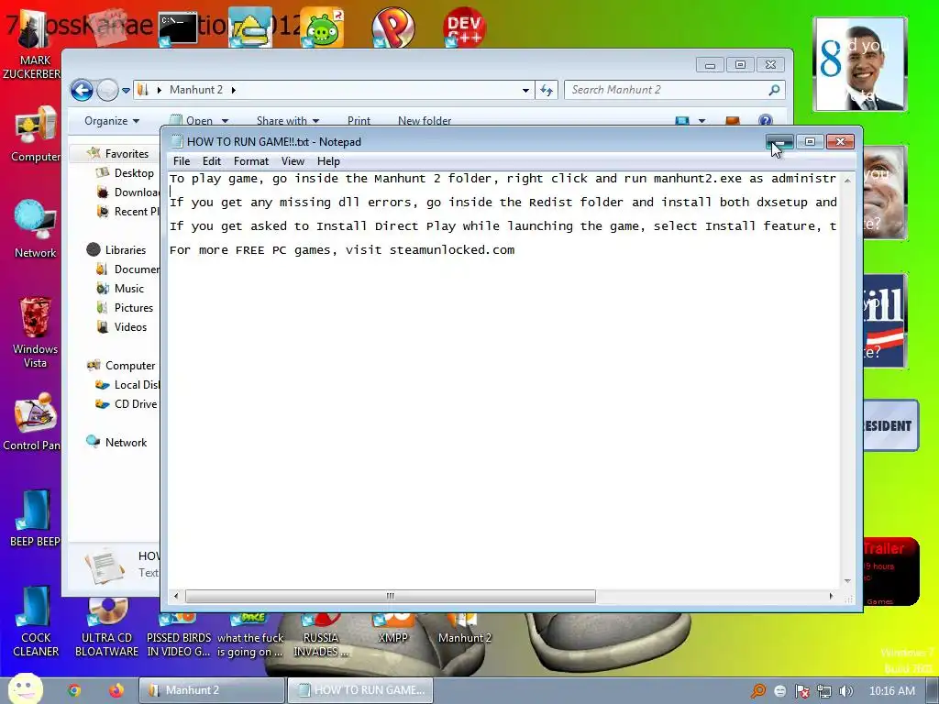Viewport: 939px width, 704px height.
Task: Open XMPP desktop icon
Action: (392, 629)
